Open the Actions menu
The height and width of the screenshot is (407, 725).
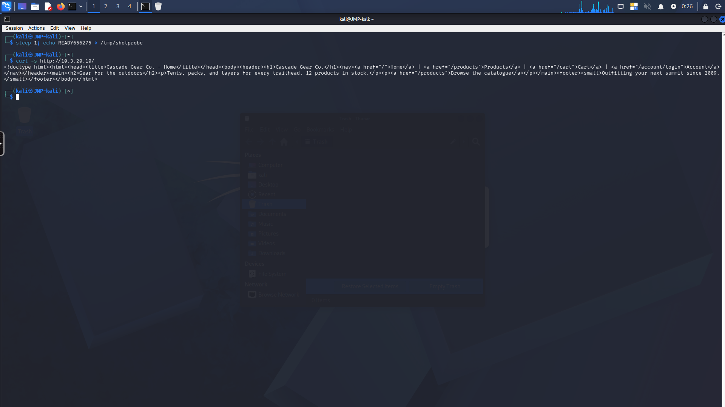(x=37, y=28)
